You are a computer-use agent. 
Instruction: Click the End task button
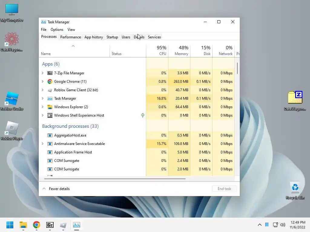(224, 189)
